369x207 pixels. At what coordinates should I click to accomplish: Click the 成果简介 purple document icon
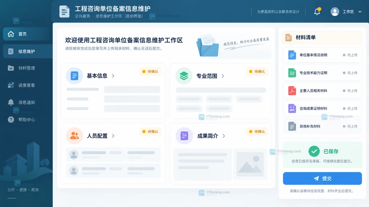tap(184, 135)
